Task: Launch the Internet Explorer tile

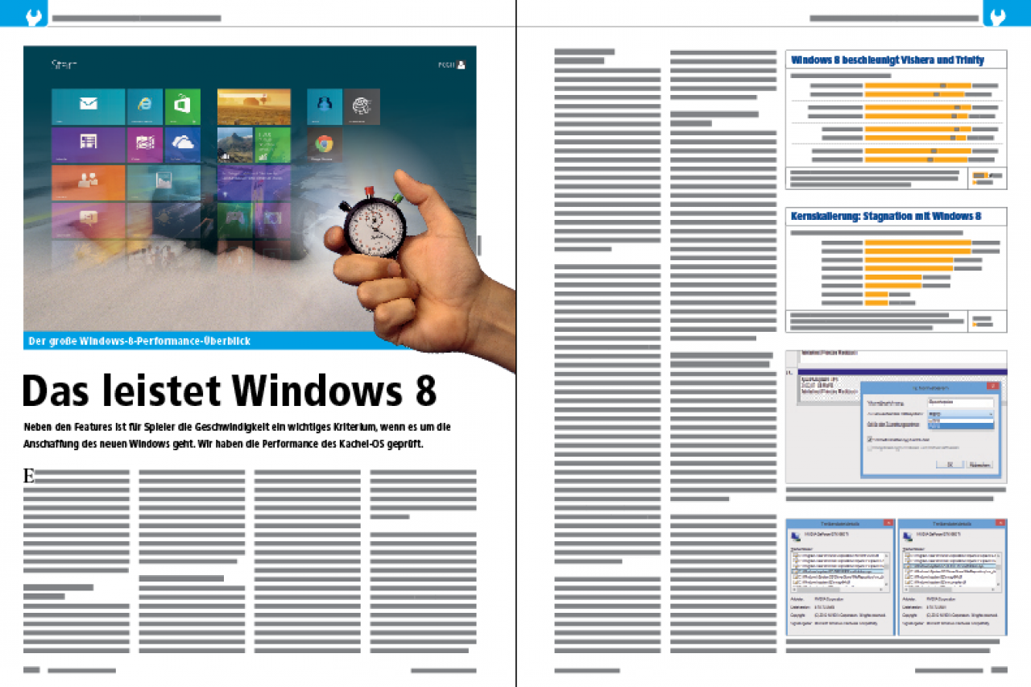Action: 145,106
